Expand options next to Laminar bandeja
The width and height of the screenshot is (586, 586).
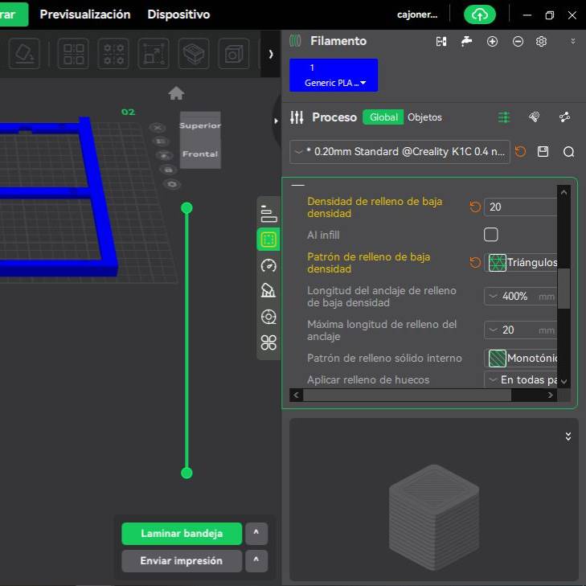(256, 534)
